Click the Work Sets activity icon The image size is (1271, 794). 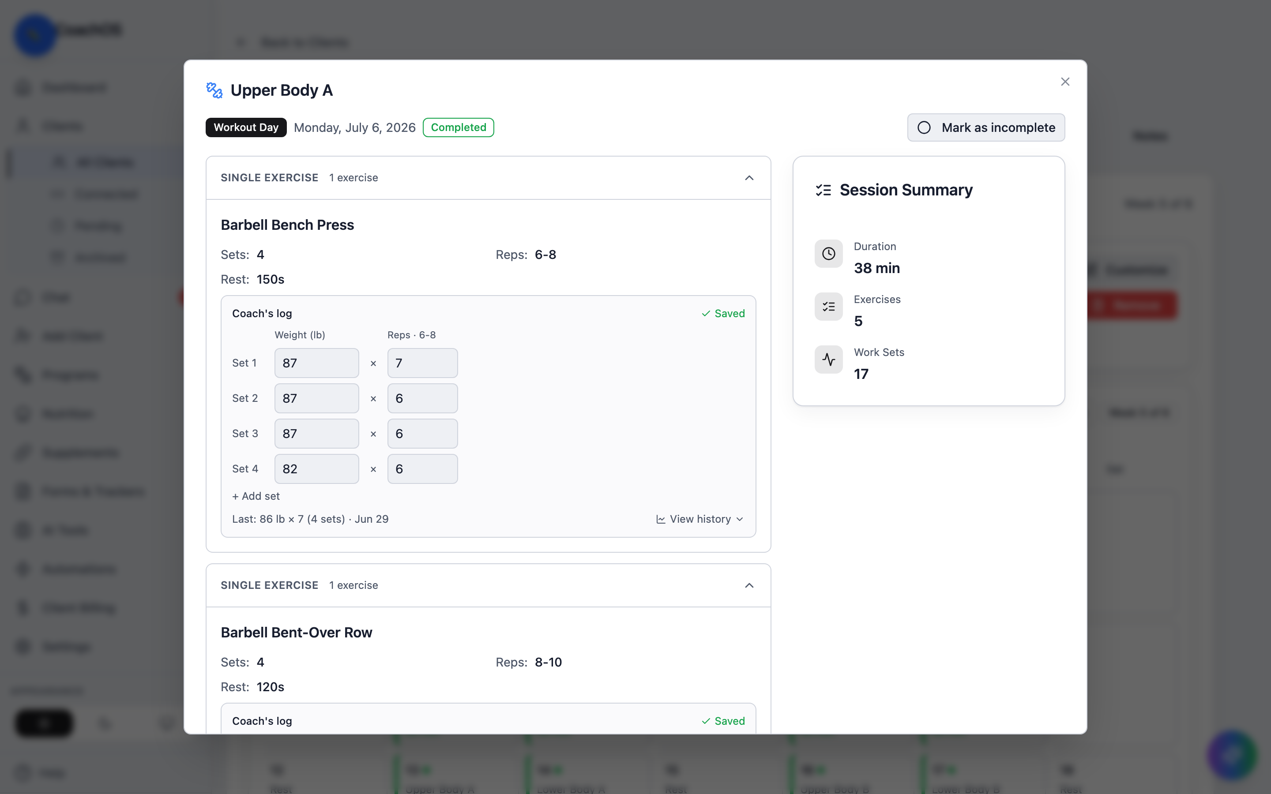[x=828, y=360]
